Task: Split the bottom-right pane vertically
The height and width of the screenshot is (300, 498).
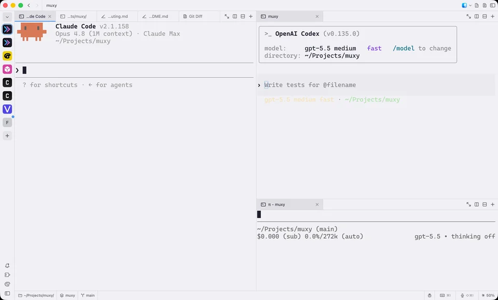Action: (476, 205)
